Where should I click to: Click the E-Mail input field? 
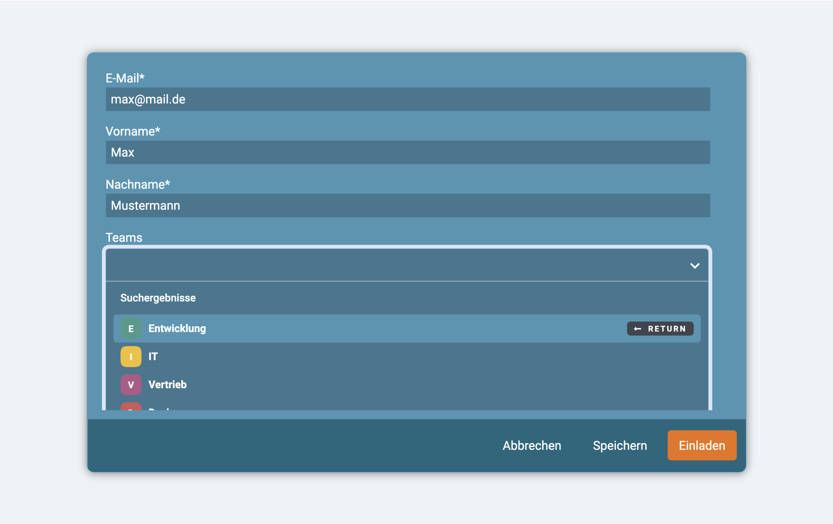point(408,99)
